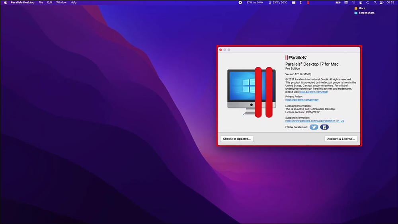Viewport: 398px width, 224px height.
Task: Click the Parallels brand logo heading
Action: [x=296, y=58]
